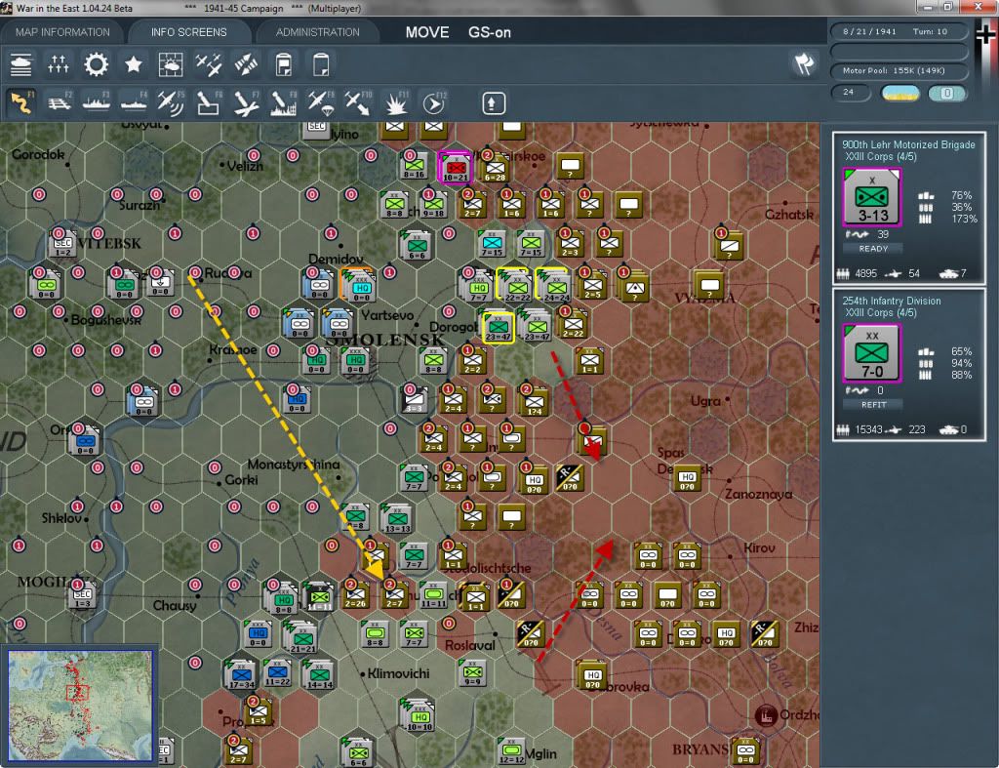Viewport: 999px width, 768px height.
Task: Click the 15343 men count for 254th Infantry
Action: pyautogui.click(x=868, y=429)
